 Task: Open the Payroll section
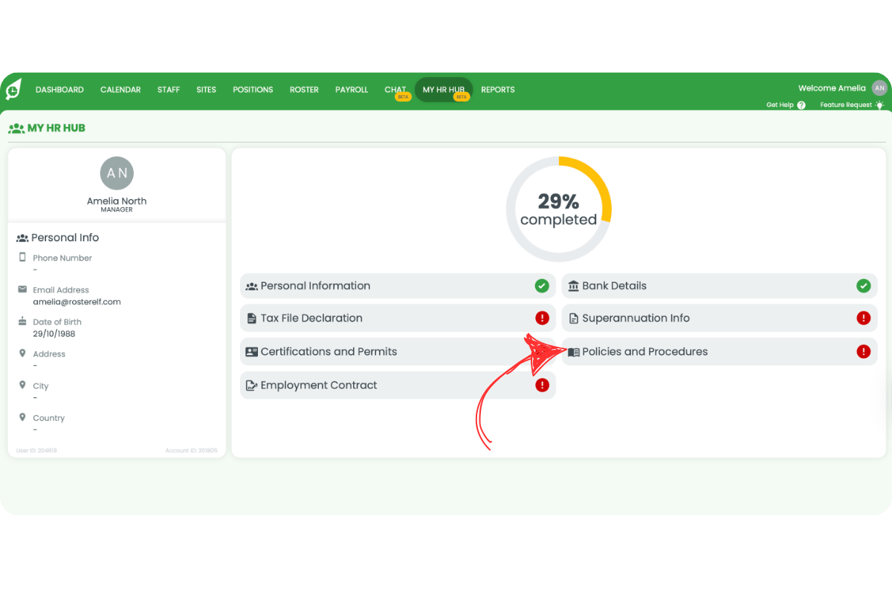352,90
